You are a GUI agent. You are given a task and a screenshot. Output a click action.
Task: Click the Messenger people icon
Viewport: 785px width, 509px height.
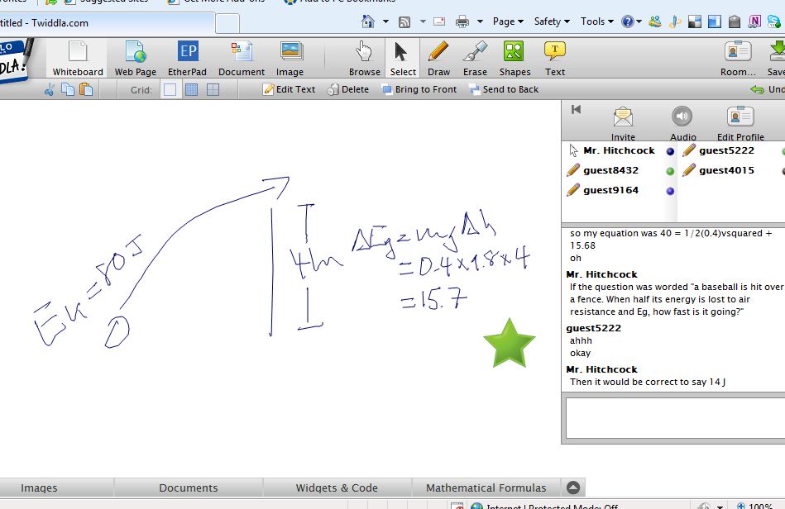coord(655,21)
